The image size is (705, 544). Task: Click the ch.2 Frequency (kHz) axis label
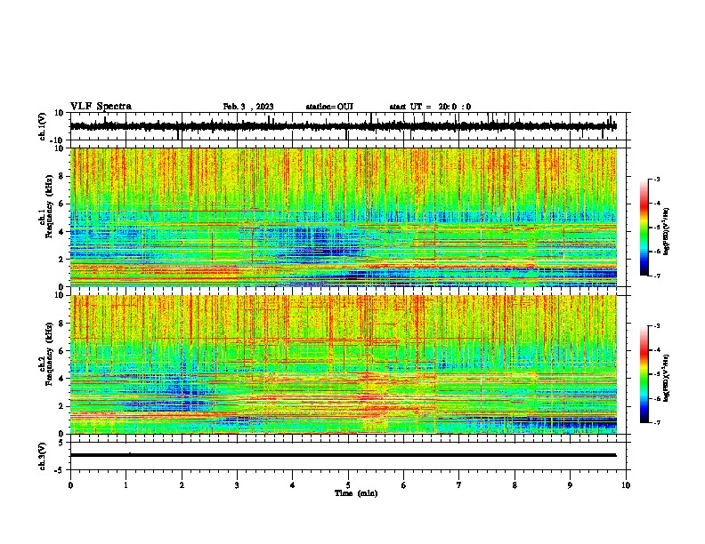pos(49,354)
